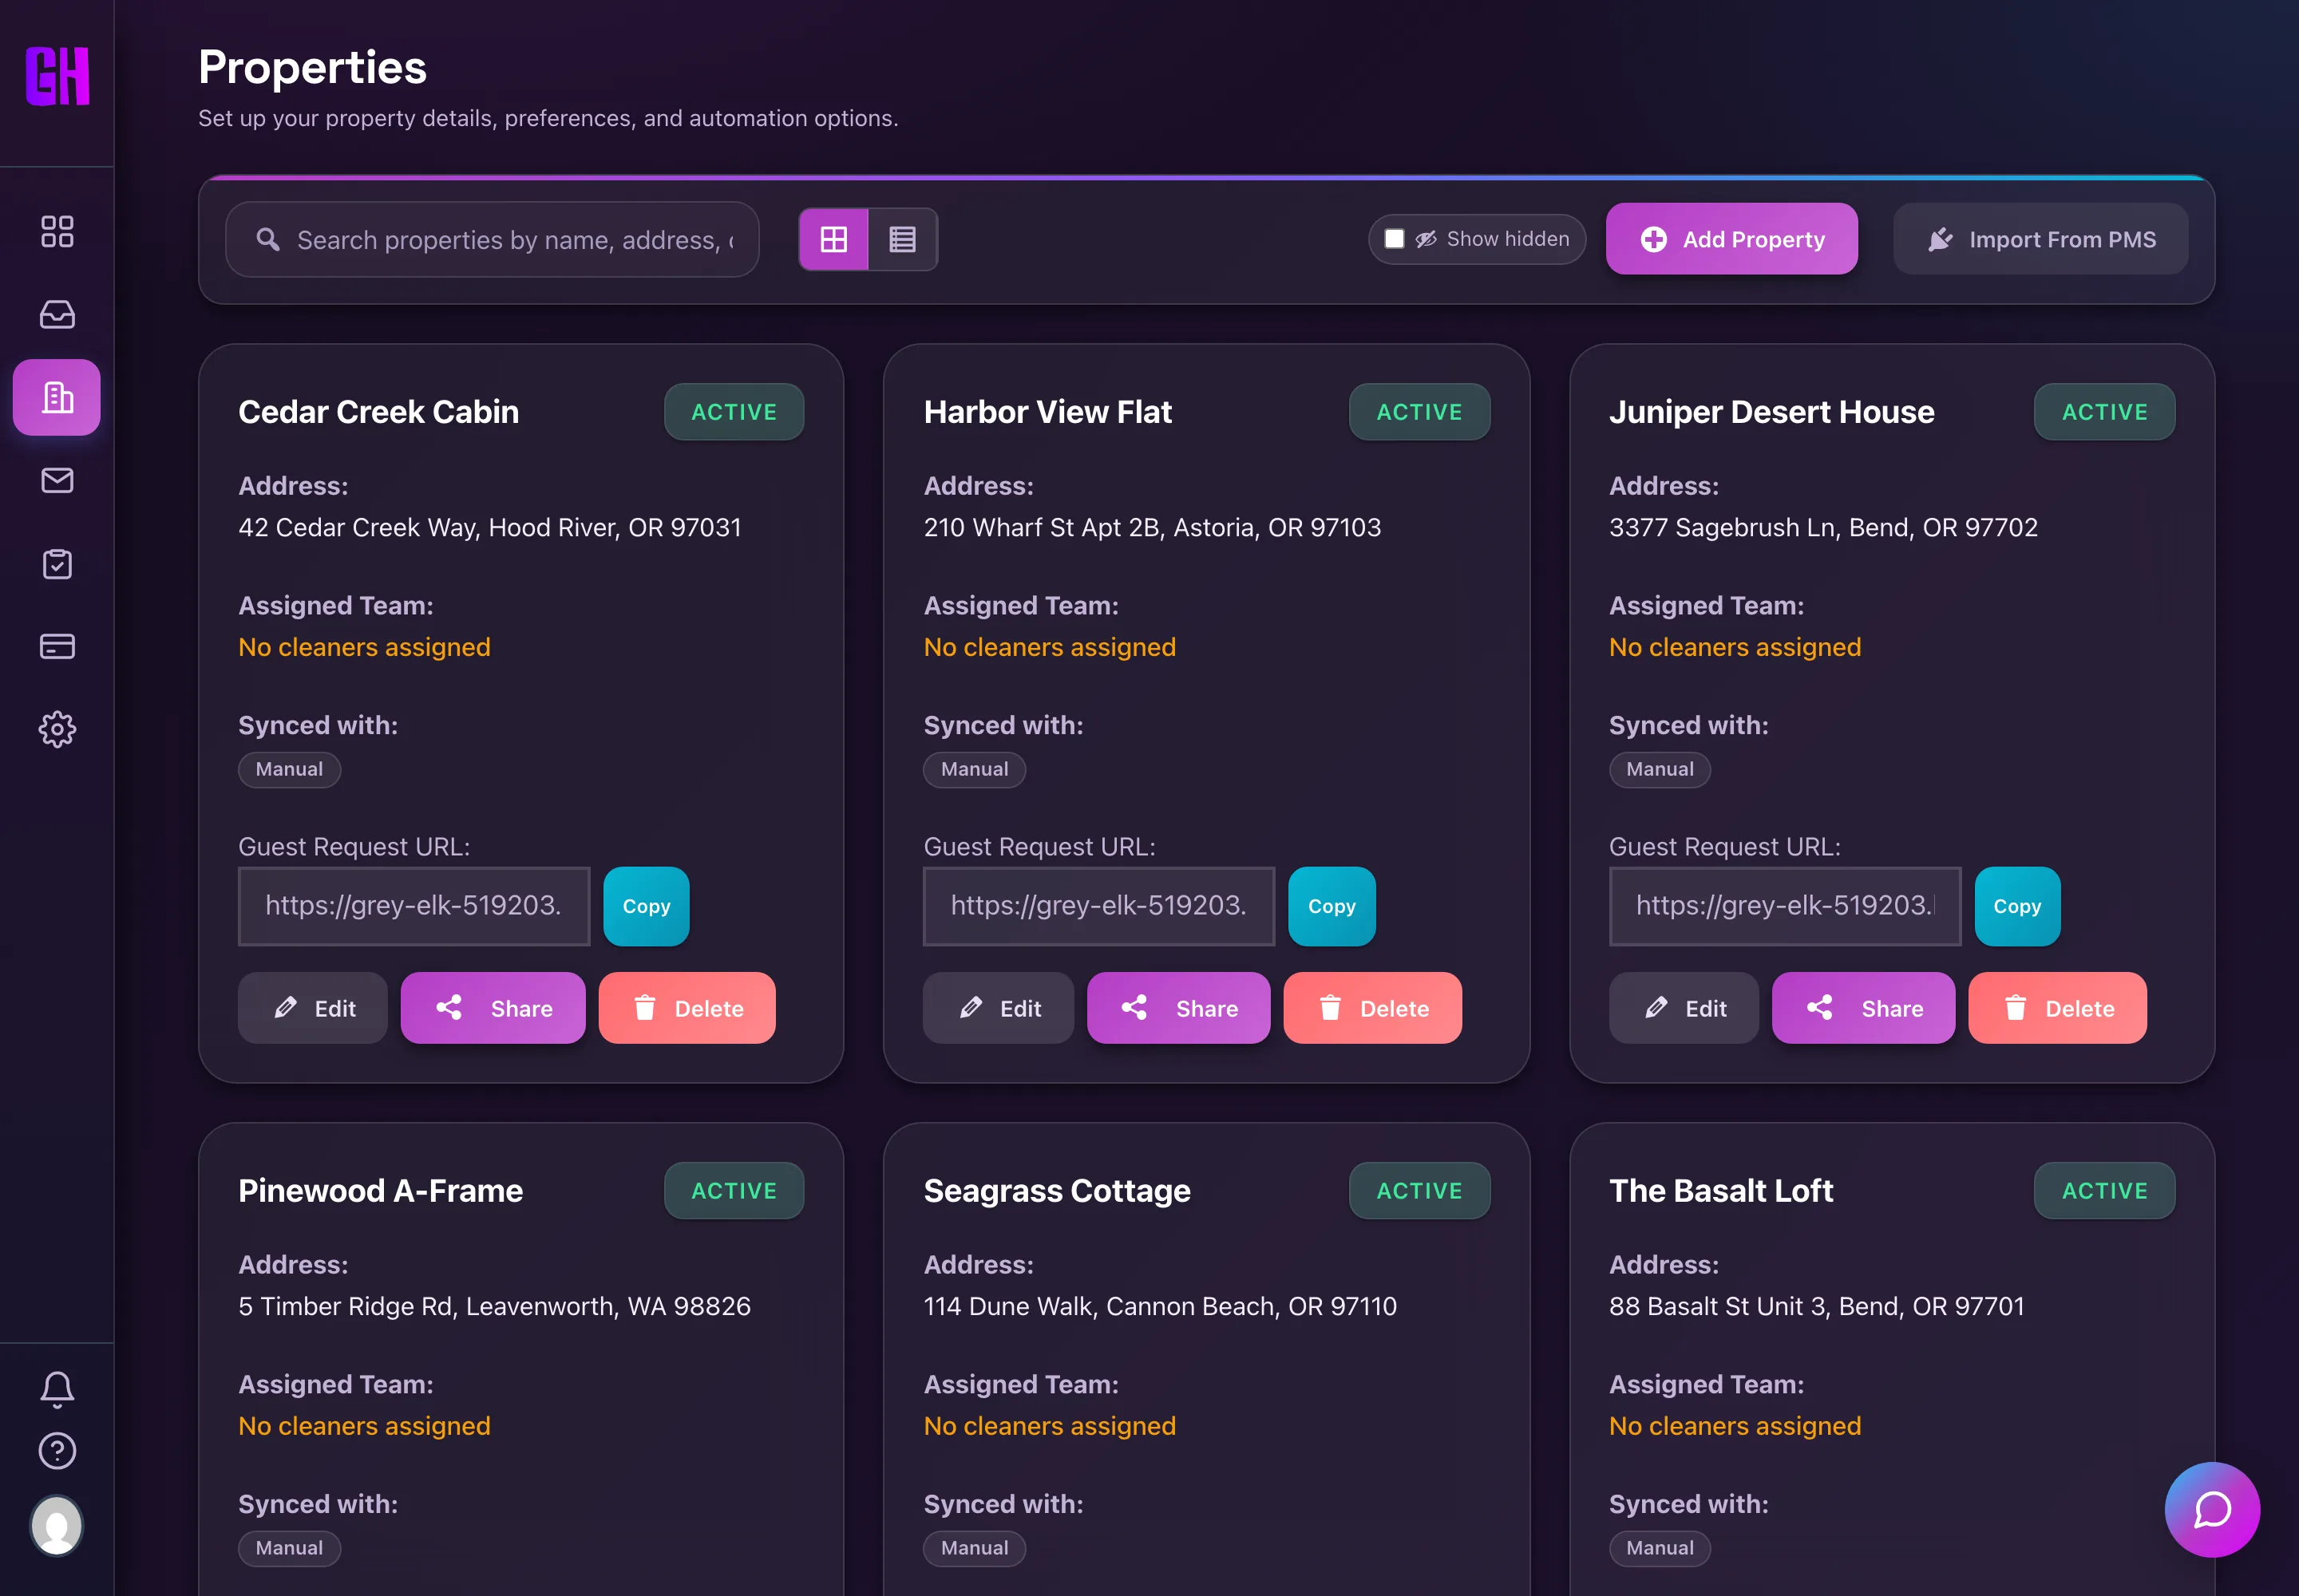Click No cleaners assigned on Cedar Creek Cabin

coord(364,647)
